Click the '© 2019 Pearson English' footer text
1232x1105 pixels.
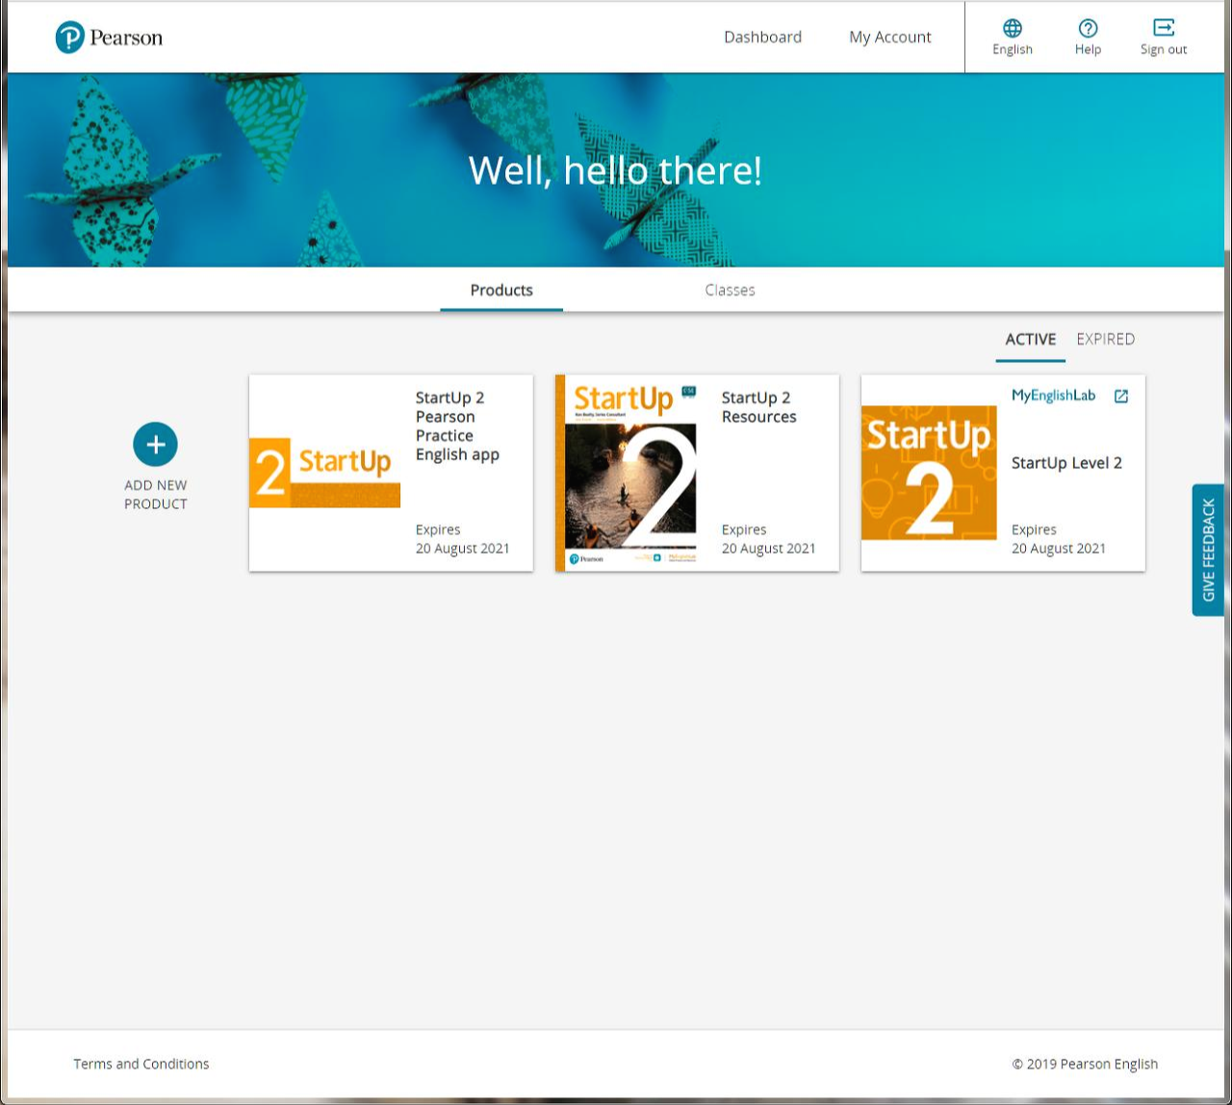tap(1085, 1064)
